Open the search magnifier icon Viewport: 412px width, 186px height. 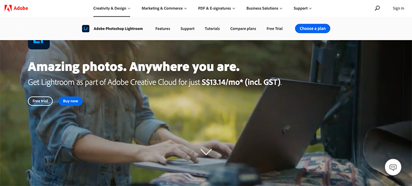tap(377, 8)
